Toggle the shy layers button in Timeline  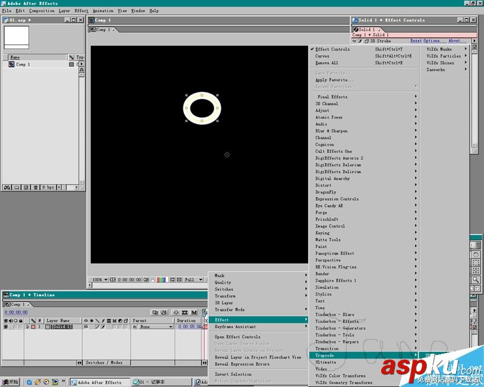(x=176, y=313)
